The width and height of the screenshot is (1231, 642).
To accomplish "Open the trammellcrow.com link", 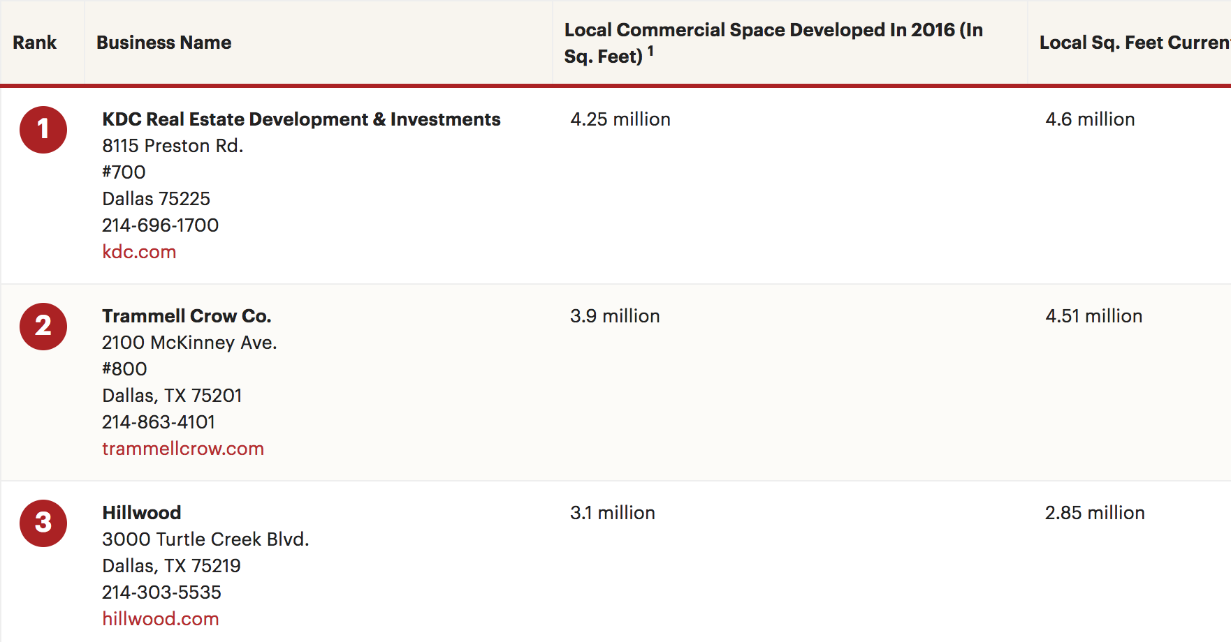I will 183,449.
